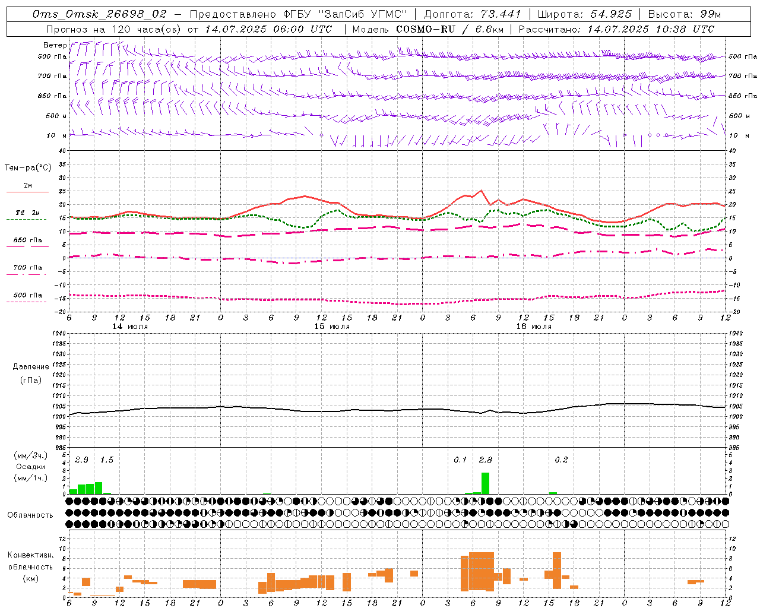
Task: Click the 0.1 precipitation total
Action: (x=460, y=460)
